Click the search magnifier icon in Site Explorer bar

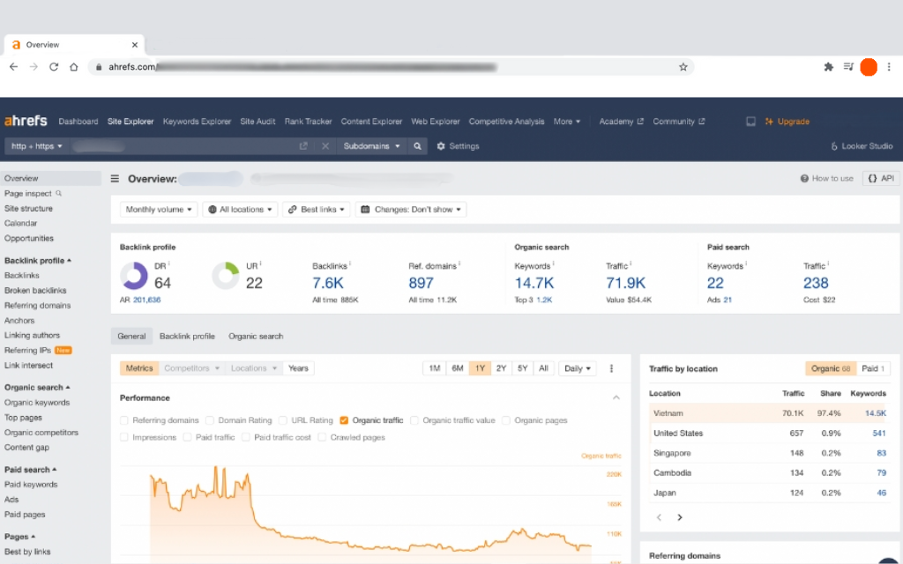418,146
